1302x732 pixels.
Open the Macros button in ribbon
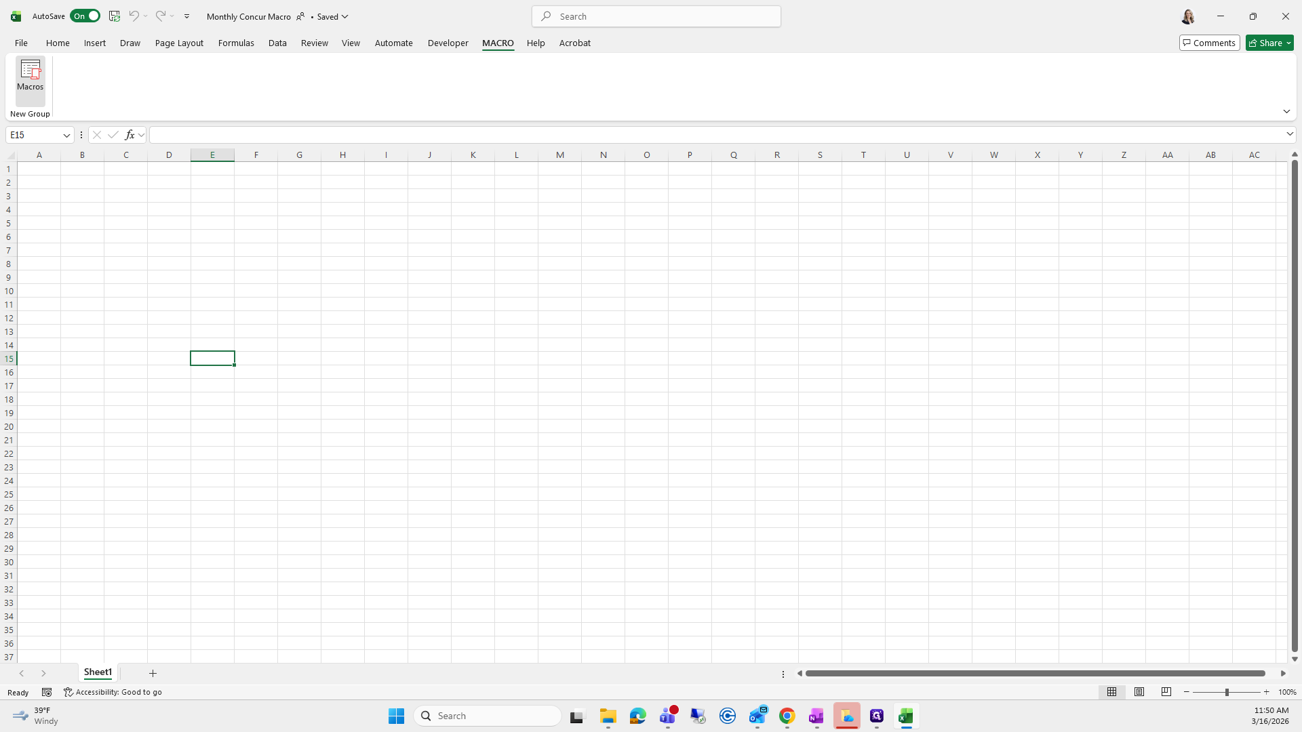point(30,76)
